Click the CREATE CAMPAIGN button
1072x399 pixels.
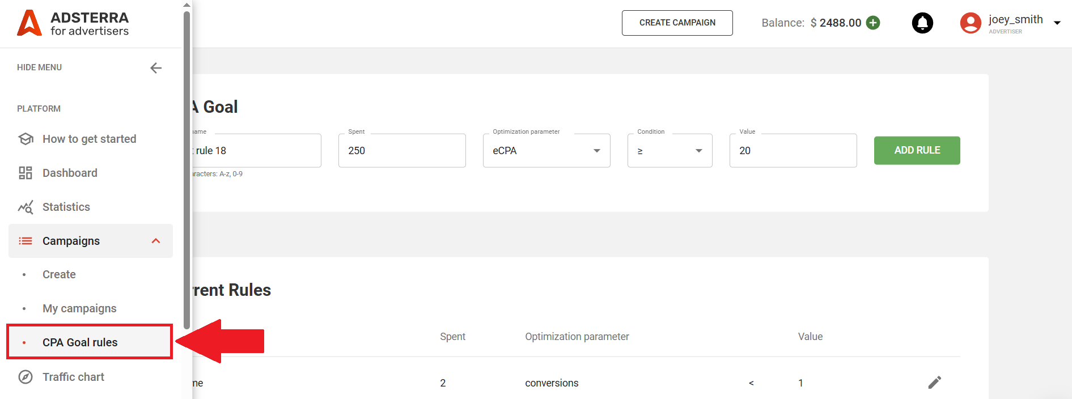point(677,23)
